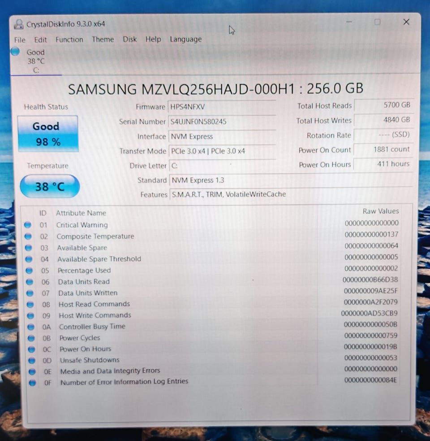Click the Attribute Name column header
This screenshot has width=430, height=441.
coord(81,213)
